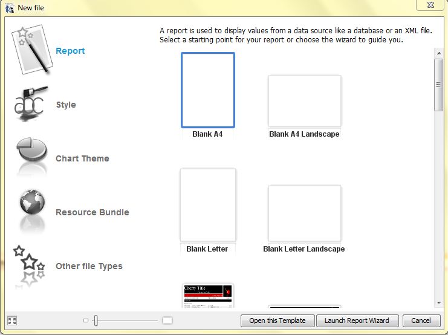
Task: Click the Blank A4 Landscape caption text
Action: coord(304,134)
